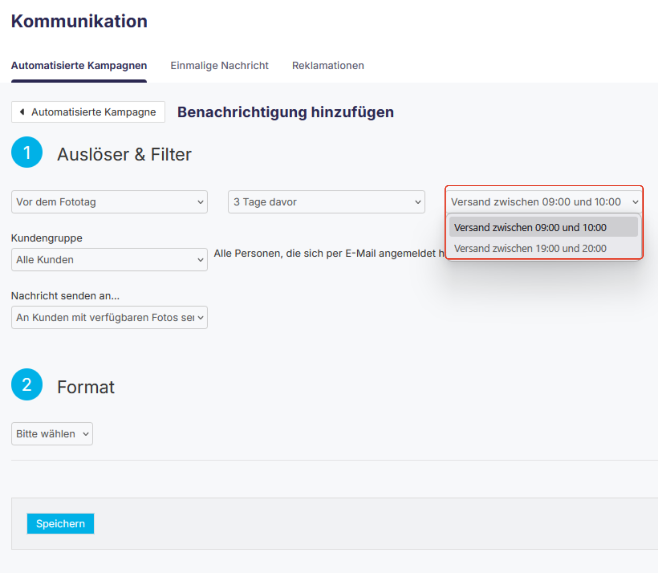Click the step 2 circle badge
The width and height of the screenshot is (658, 573).
[x=27, y=385]
